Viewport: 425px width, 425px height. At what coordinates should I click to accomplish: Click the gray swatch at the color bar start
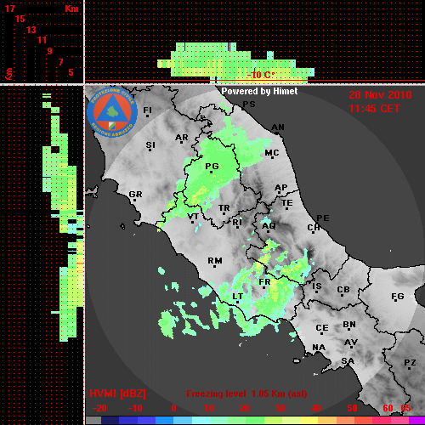(x=93, y=421)
